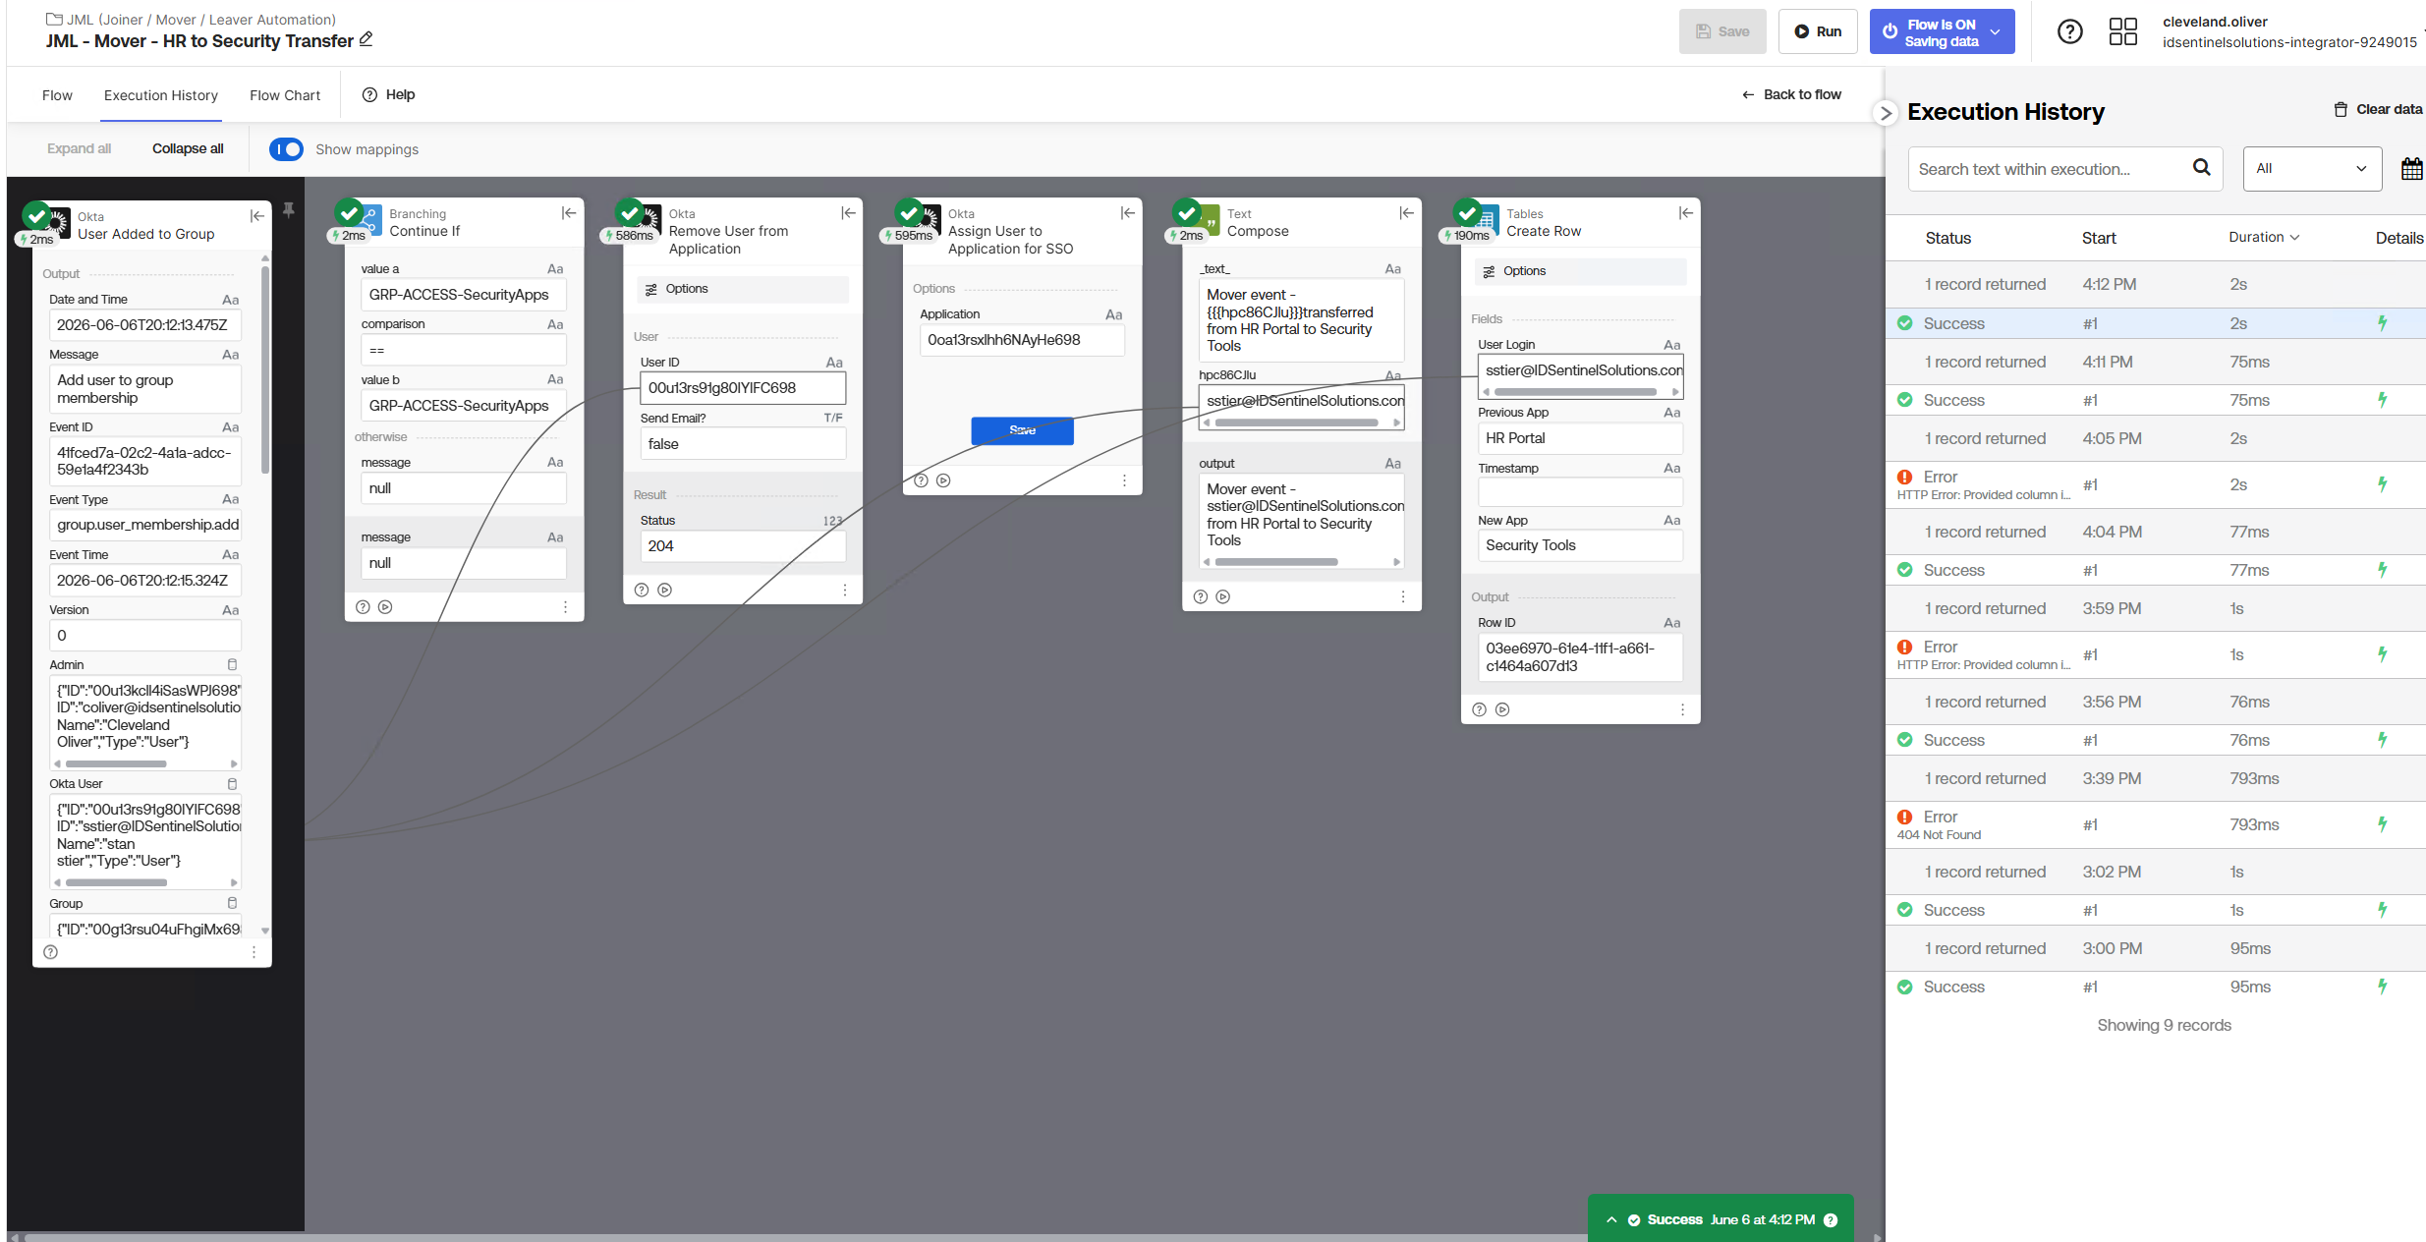Open the All status filter dropdown
Image resolution: width=2426 pixels, height=1242 pixels.
2312,169
